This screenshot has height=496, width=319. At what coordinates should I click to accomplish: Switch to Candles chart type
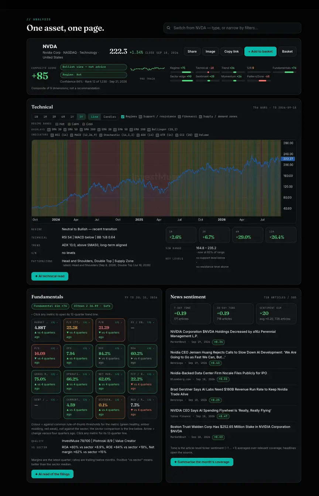tap(110, 117)
